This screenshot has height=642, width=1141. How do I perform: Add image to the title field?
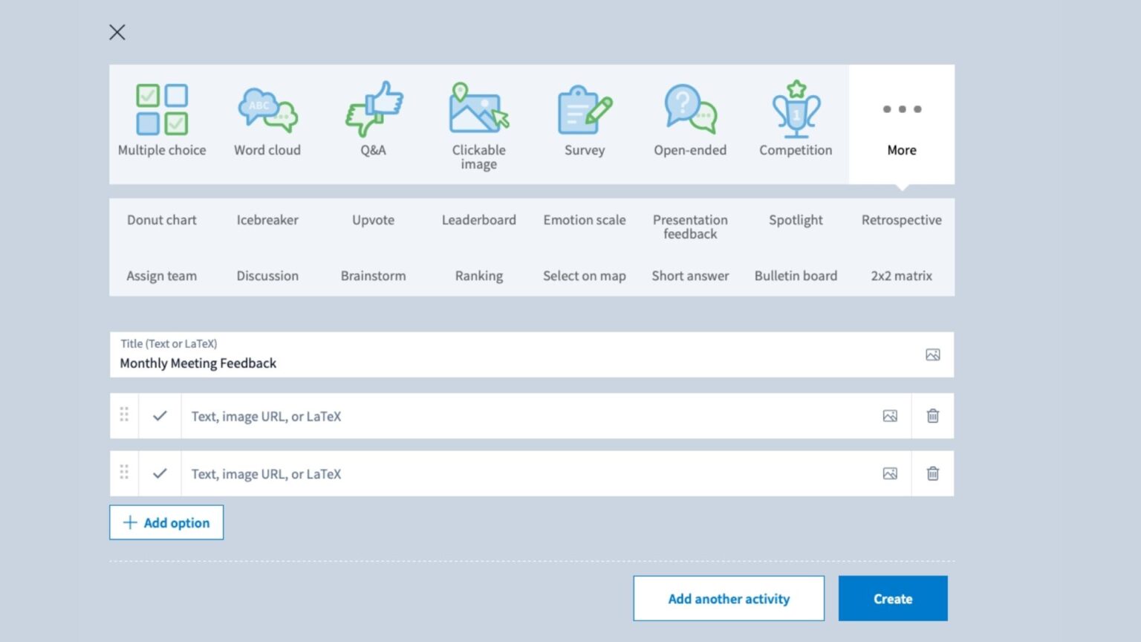(933, 355)
